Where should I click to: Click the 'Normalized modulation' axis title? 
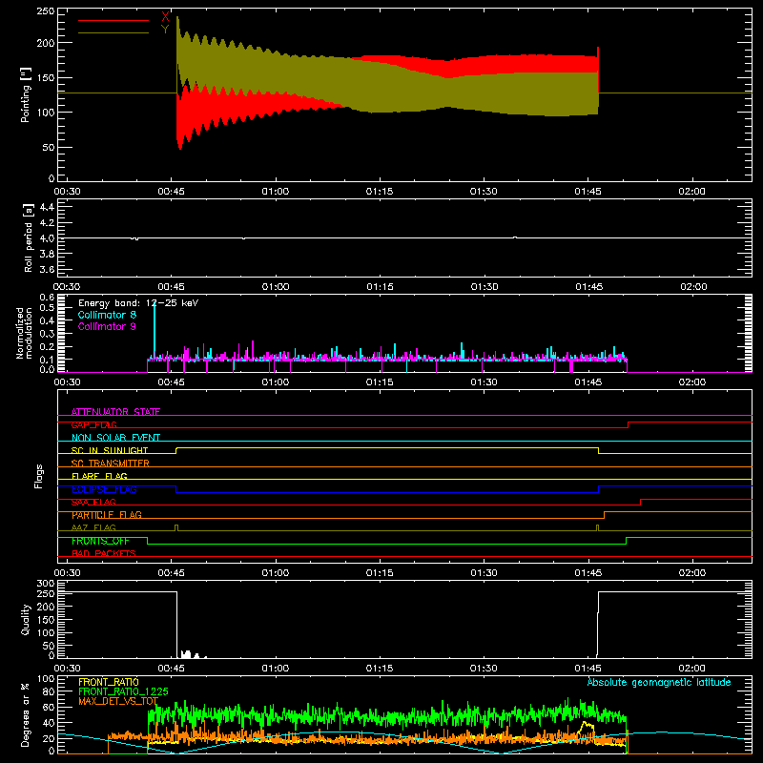[24, 333]
